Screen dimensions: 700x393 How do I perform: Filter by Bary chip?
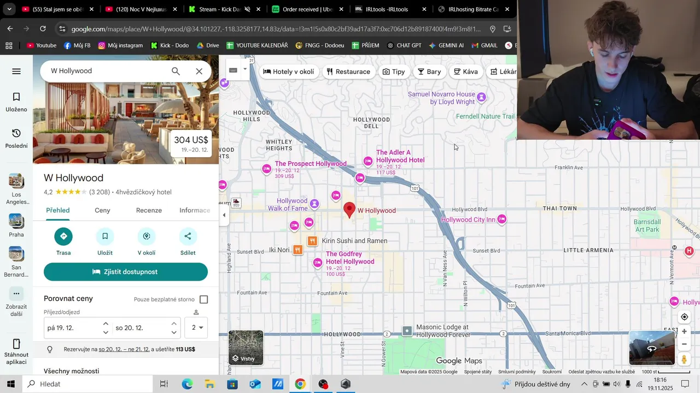point(429,72)
